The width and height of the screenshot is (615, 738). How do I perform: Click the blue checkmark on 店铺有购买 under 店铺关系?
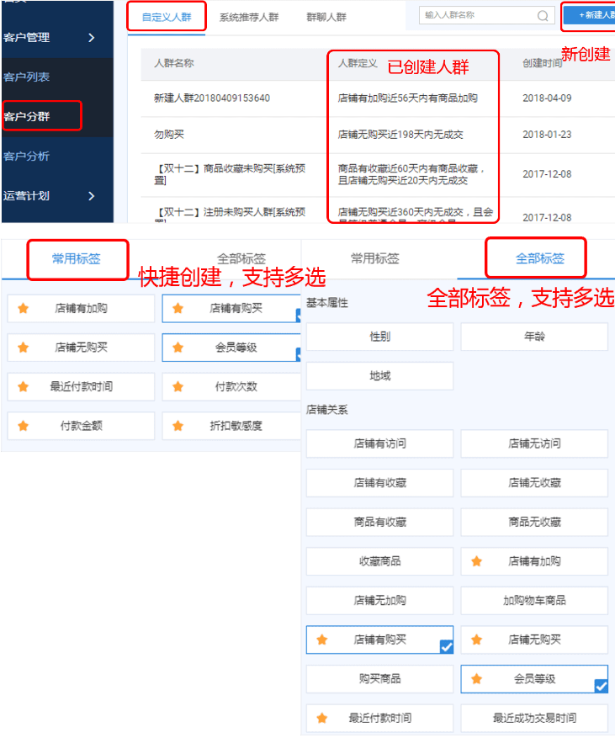tap(447, 647)
